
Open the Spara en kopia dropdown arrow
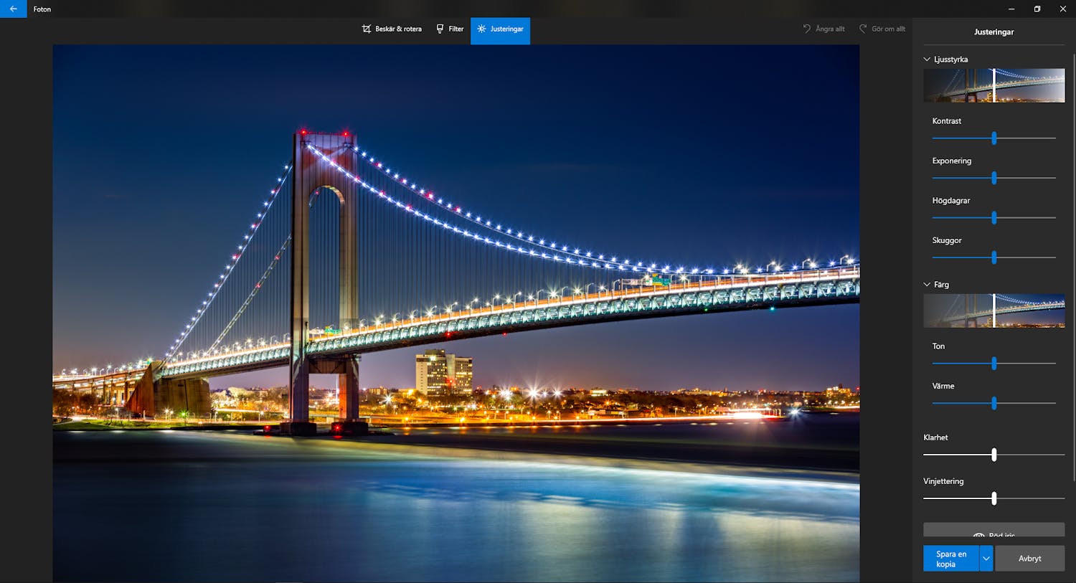pos(986,558)
